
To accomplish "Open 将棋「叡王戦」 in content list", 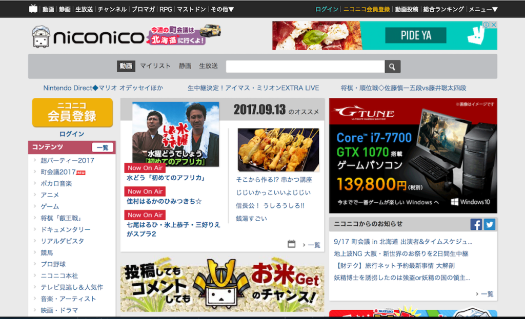I will 62,218.
